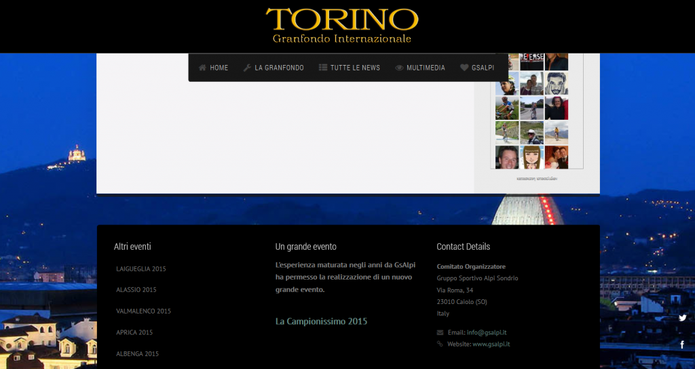695x369 pixels.
Task: Open the HOME menu item
Action: coord(219,68)
